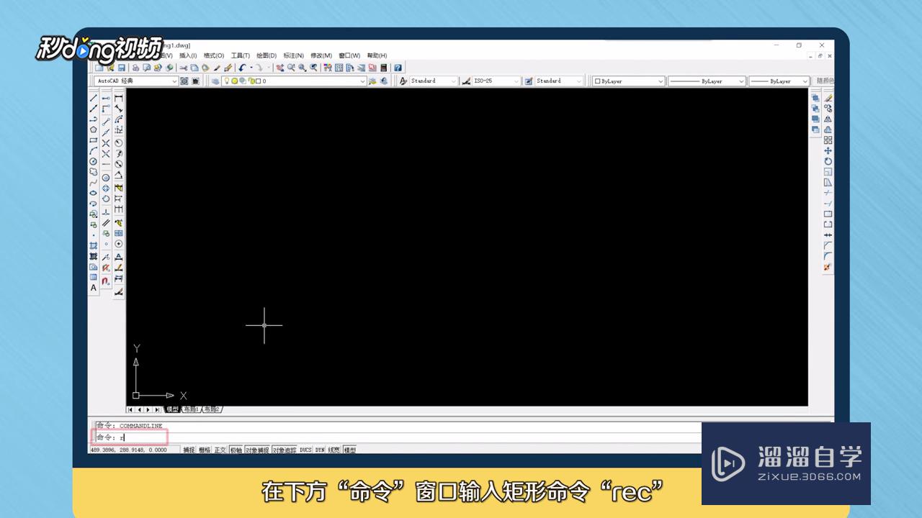
Task: Switch to the 布局1 layout tab
Action: coord(192,409)
